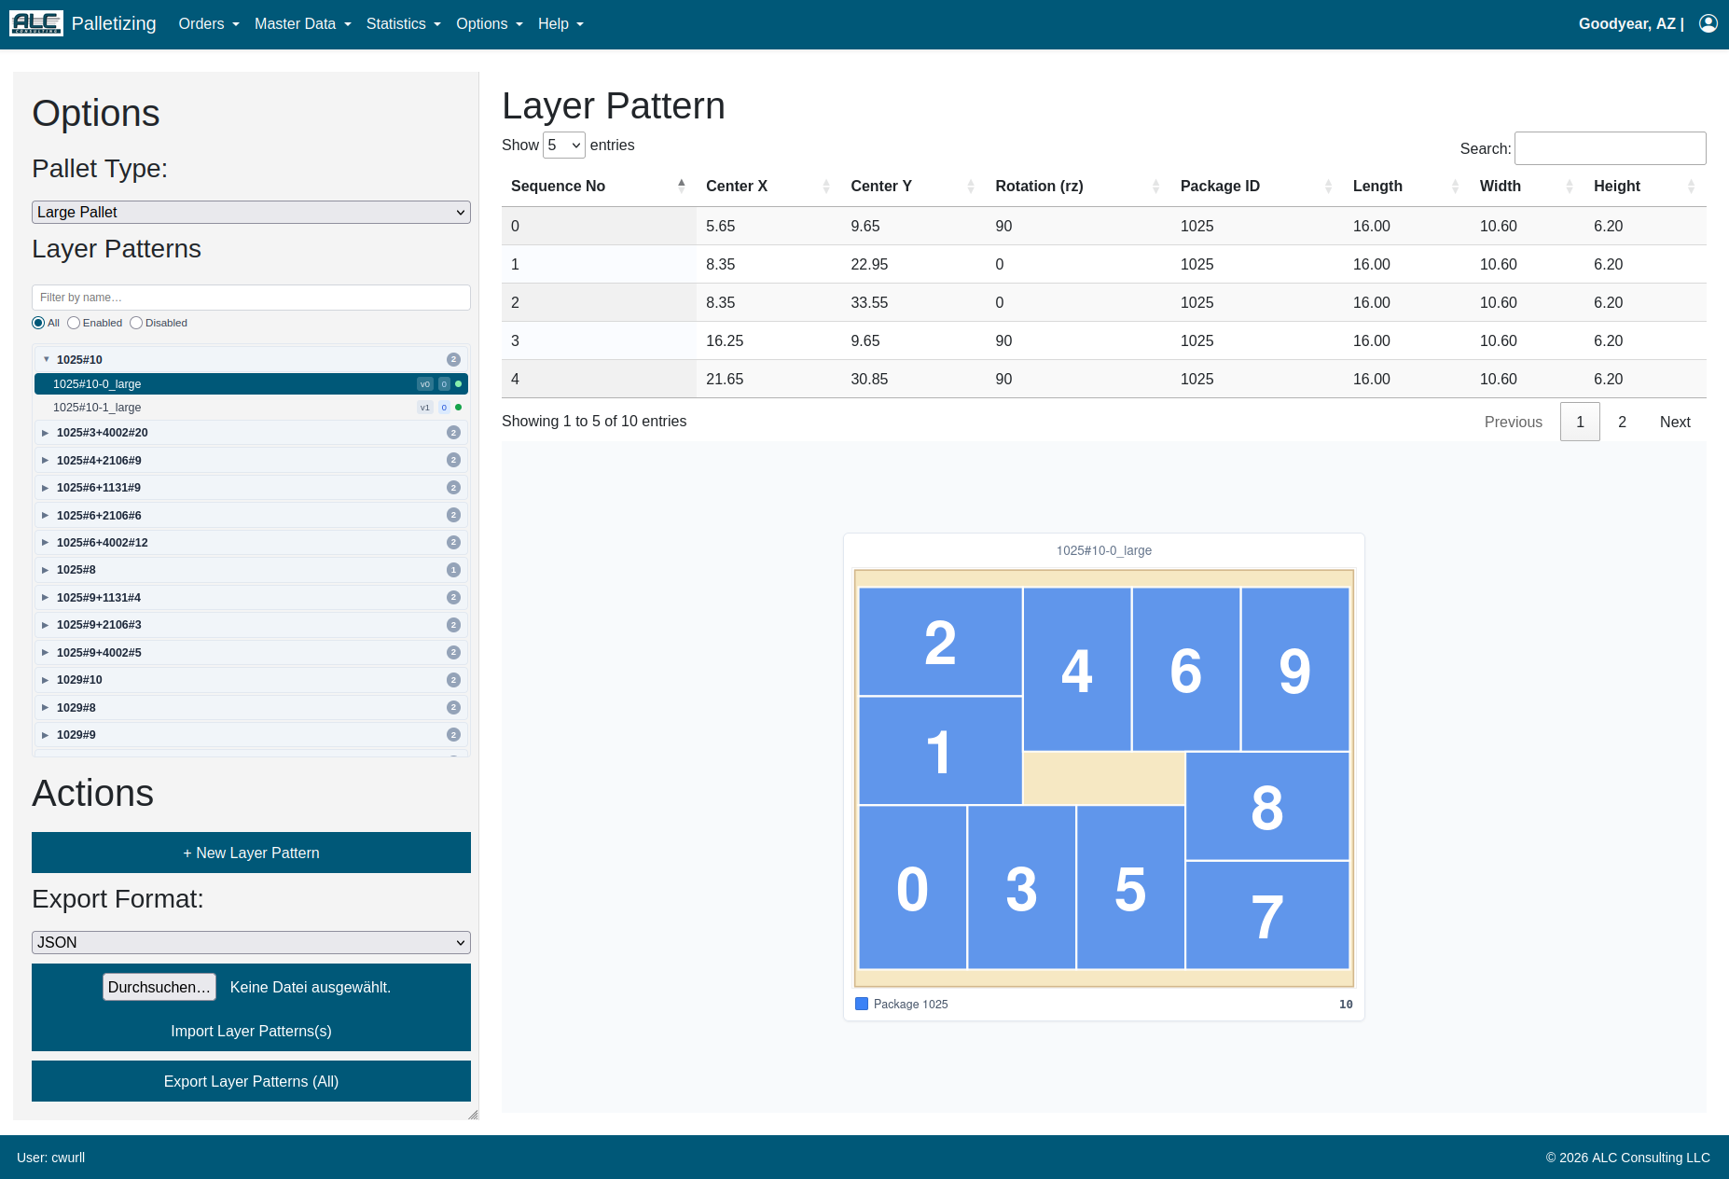Click + New Layer Pattern button
Image resolution: width=1729 pixels, height=1179 pixels.
tap(251, 853)
